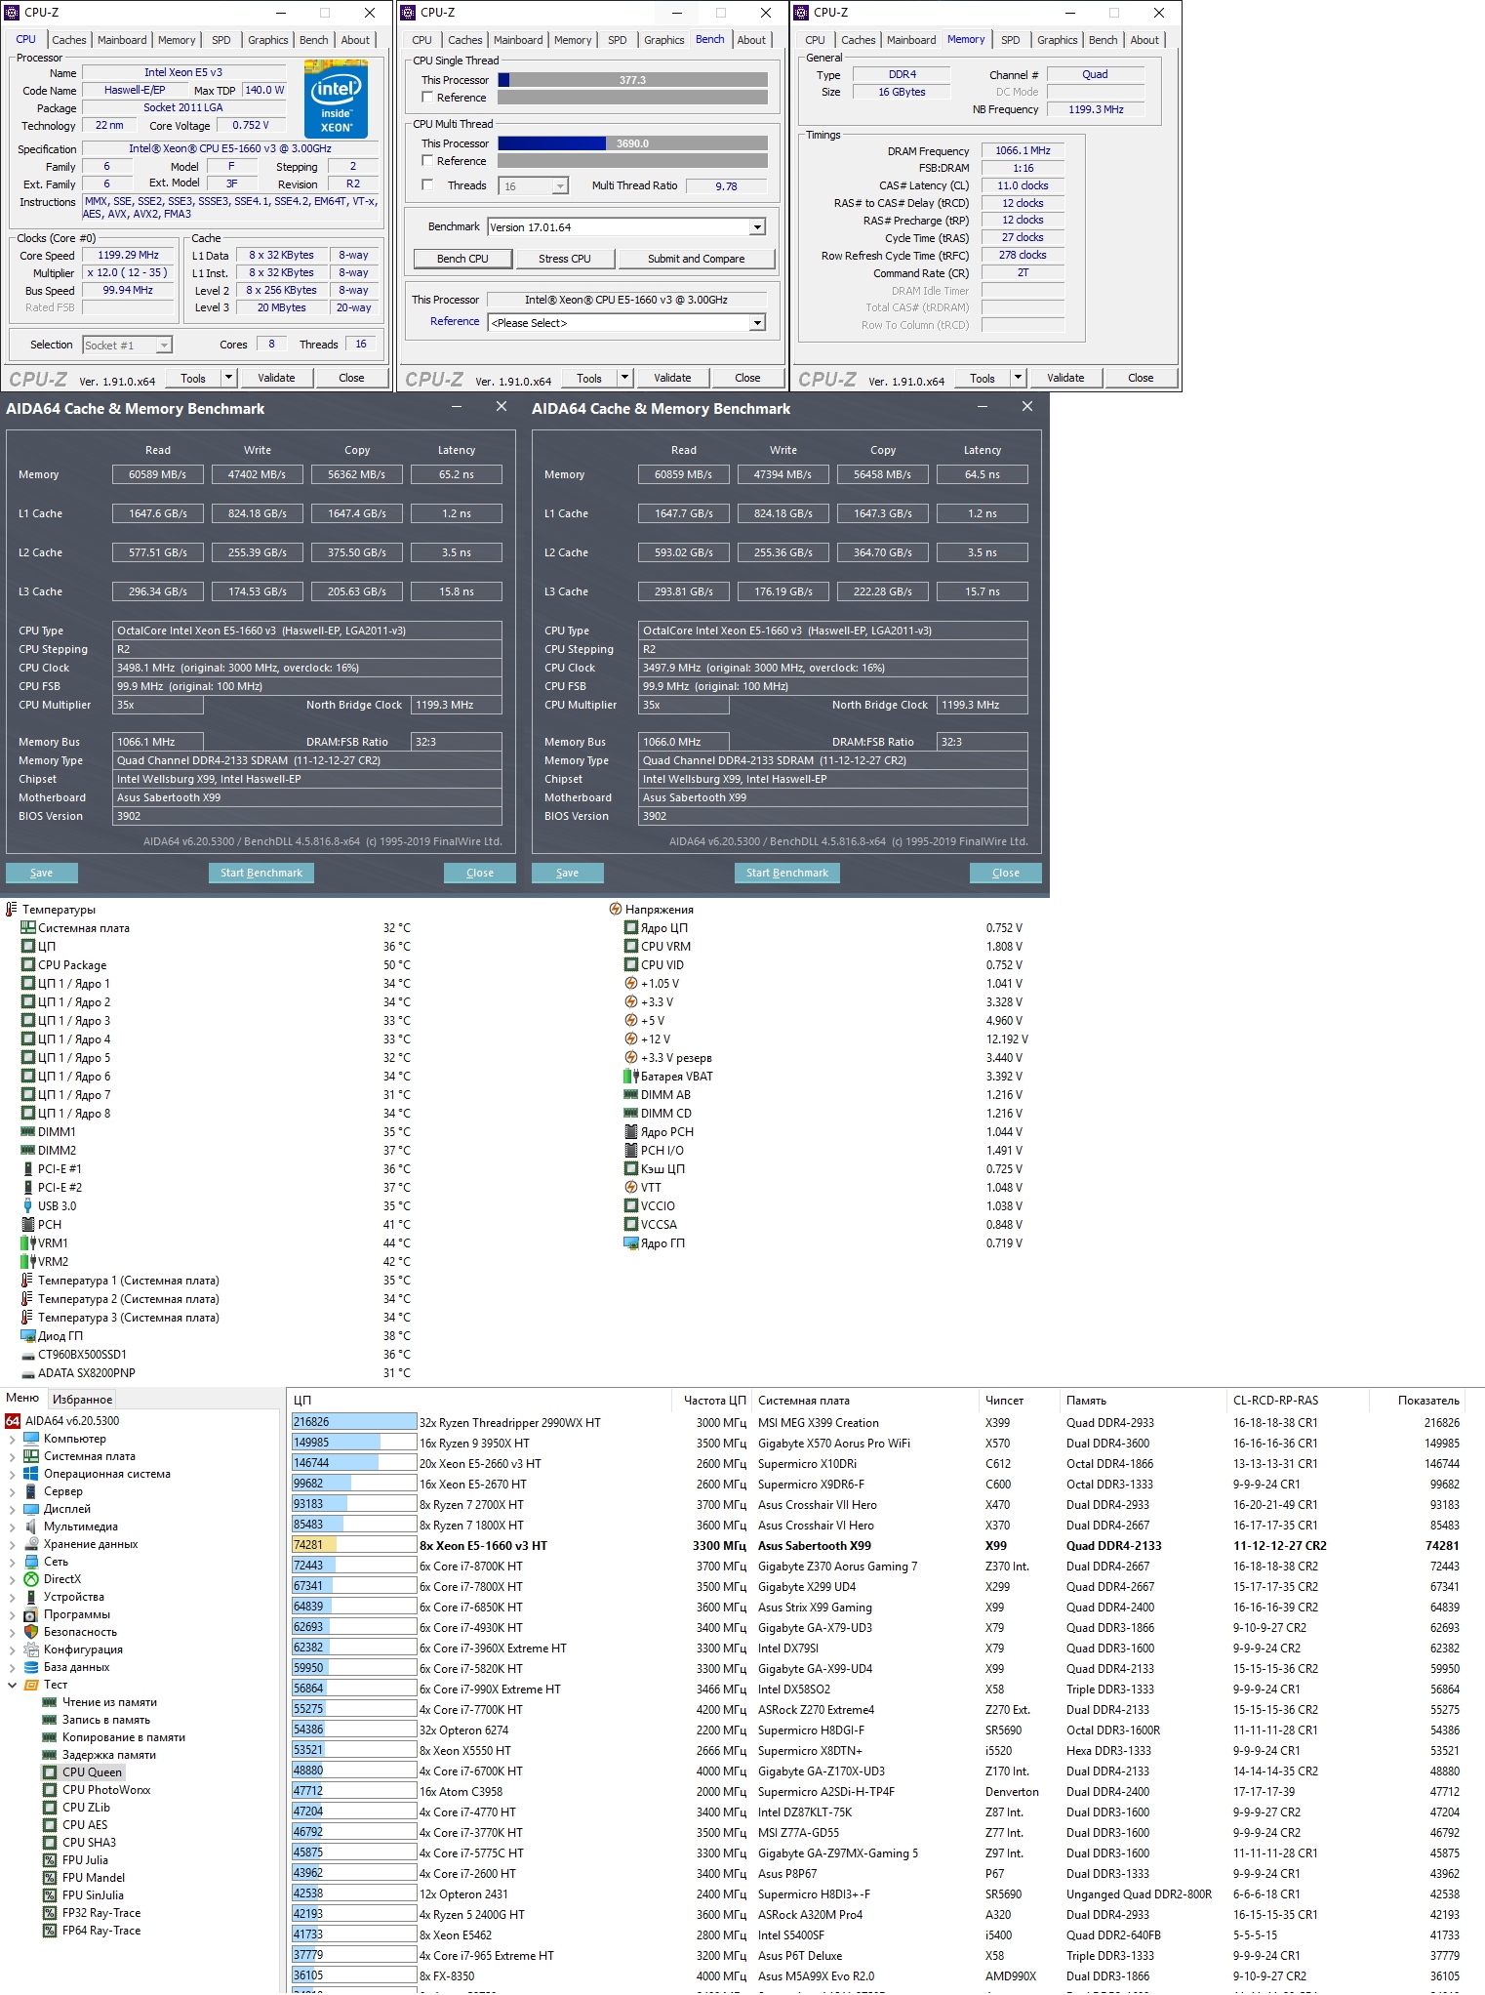Click the Напряжения voltage header icon
Image resolution: width=1485 pixels, height=1995 pixels.
pos(616,910)
